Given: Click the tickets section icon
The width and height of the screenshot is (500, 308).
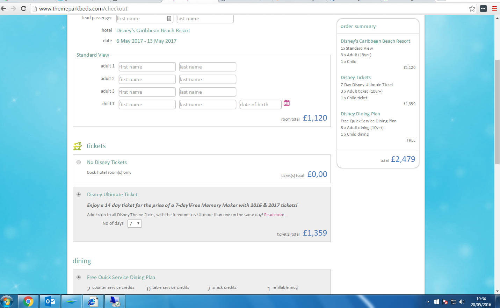Looking at the screenshot, I should [77, 146].
